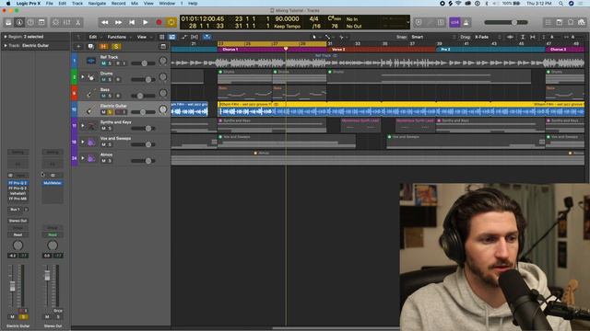Click the duplicate track icon
590x331 pixels.
tap(90, 47)
